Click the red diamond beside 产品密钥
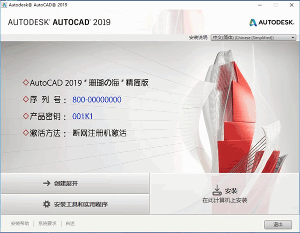300x233 pixels. (26, 116)
